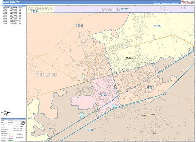Click the MarketMAPS logo in header
Image resolution: width=196 pixels, height=142 pixels.
coord(186,2)
